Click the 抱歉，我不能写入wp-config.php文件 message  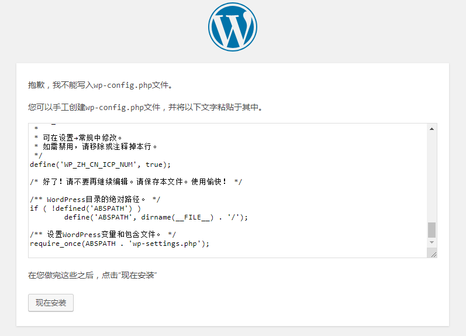coord(100,85)
